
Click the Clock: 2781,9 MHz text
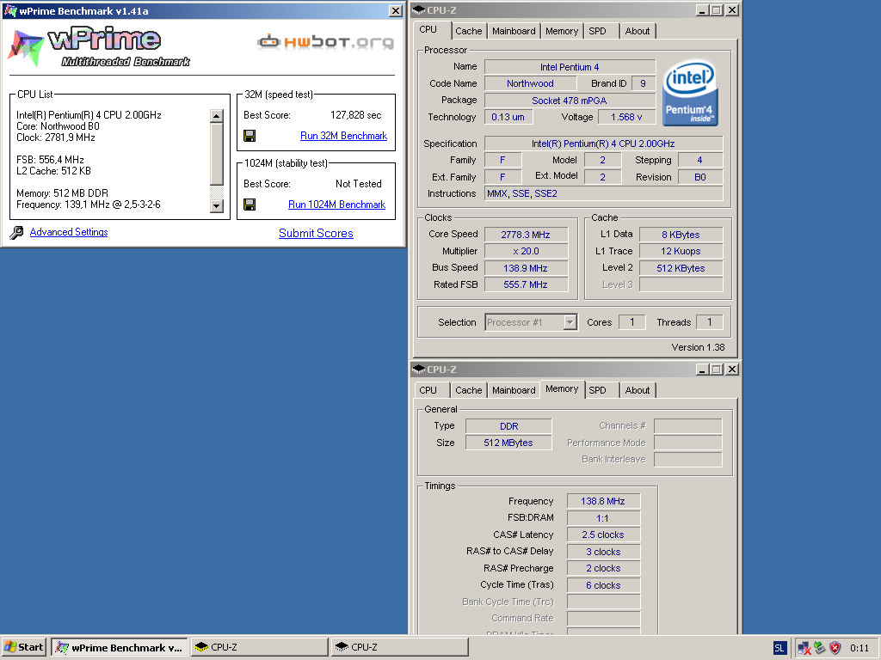pyautogui.click(x=56, y=137)
